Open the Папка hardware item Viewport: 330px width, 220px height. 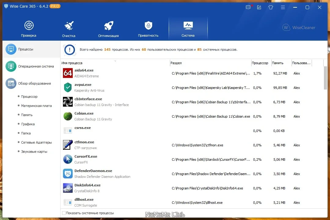(x=26, y=133)
